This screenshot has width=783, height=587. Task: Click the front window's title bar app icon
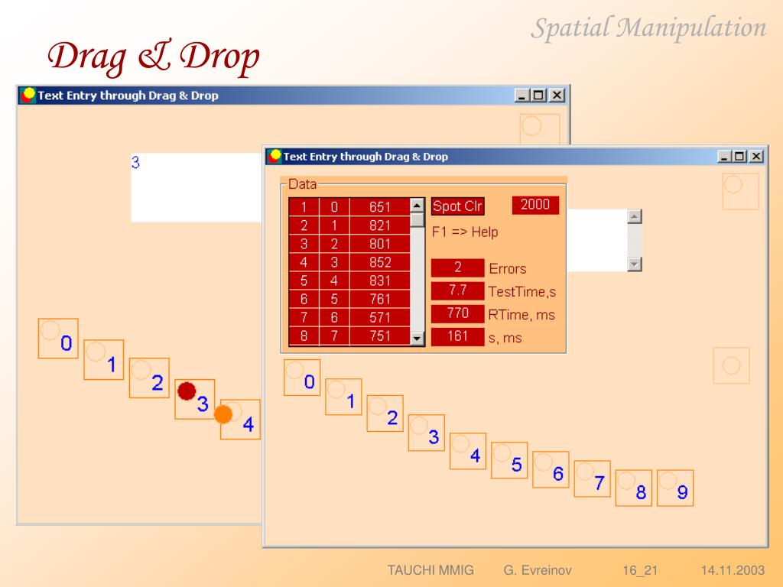click(x=275, y=156)
